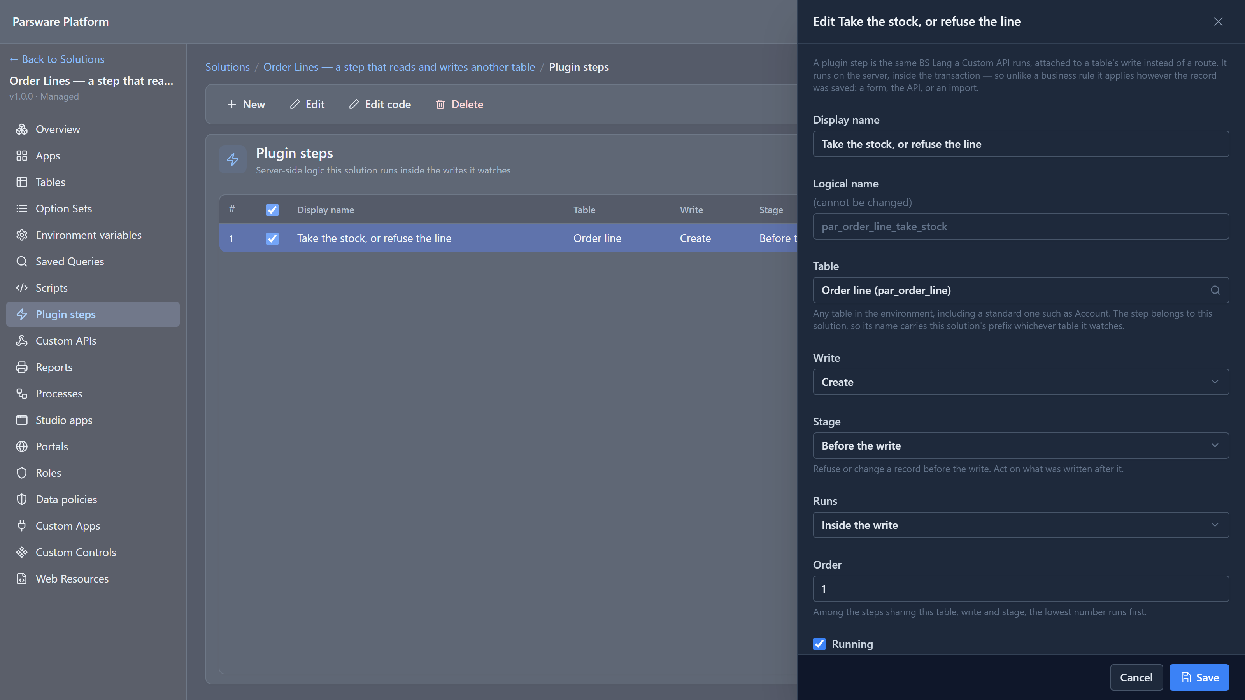
Task: Click the Custom APIs webhook icon
Action: 22,341
